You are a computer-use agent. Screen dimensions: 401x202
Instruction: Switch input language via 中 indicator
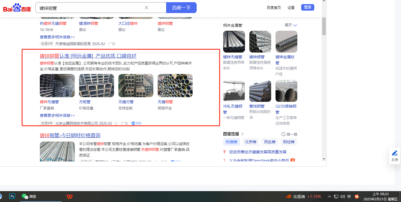tap(349, 197)
